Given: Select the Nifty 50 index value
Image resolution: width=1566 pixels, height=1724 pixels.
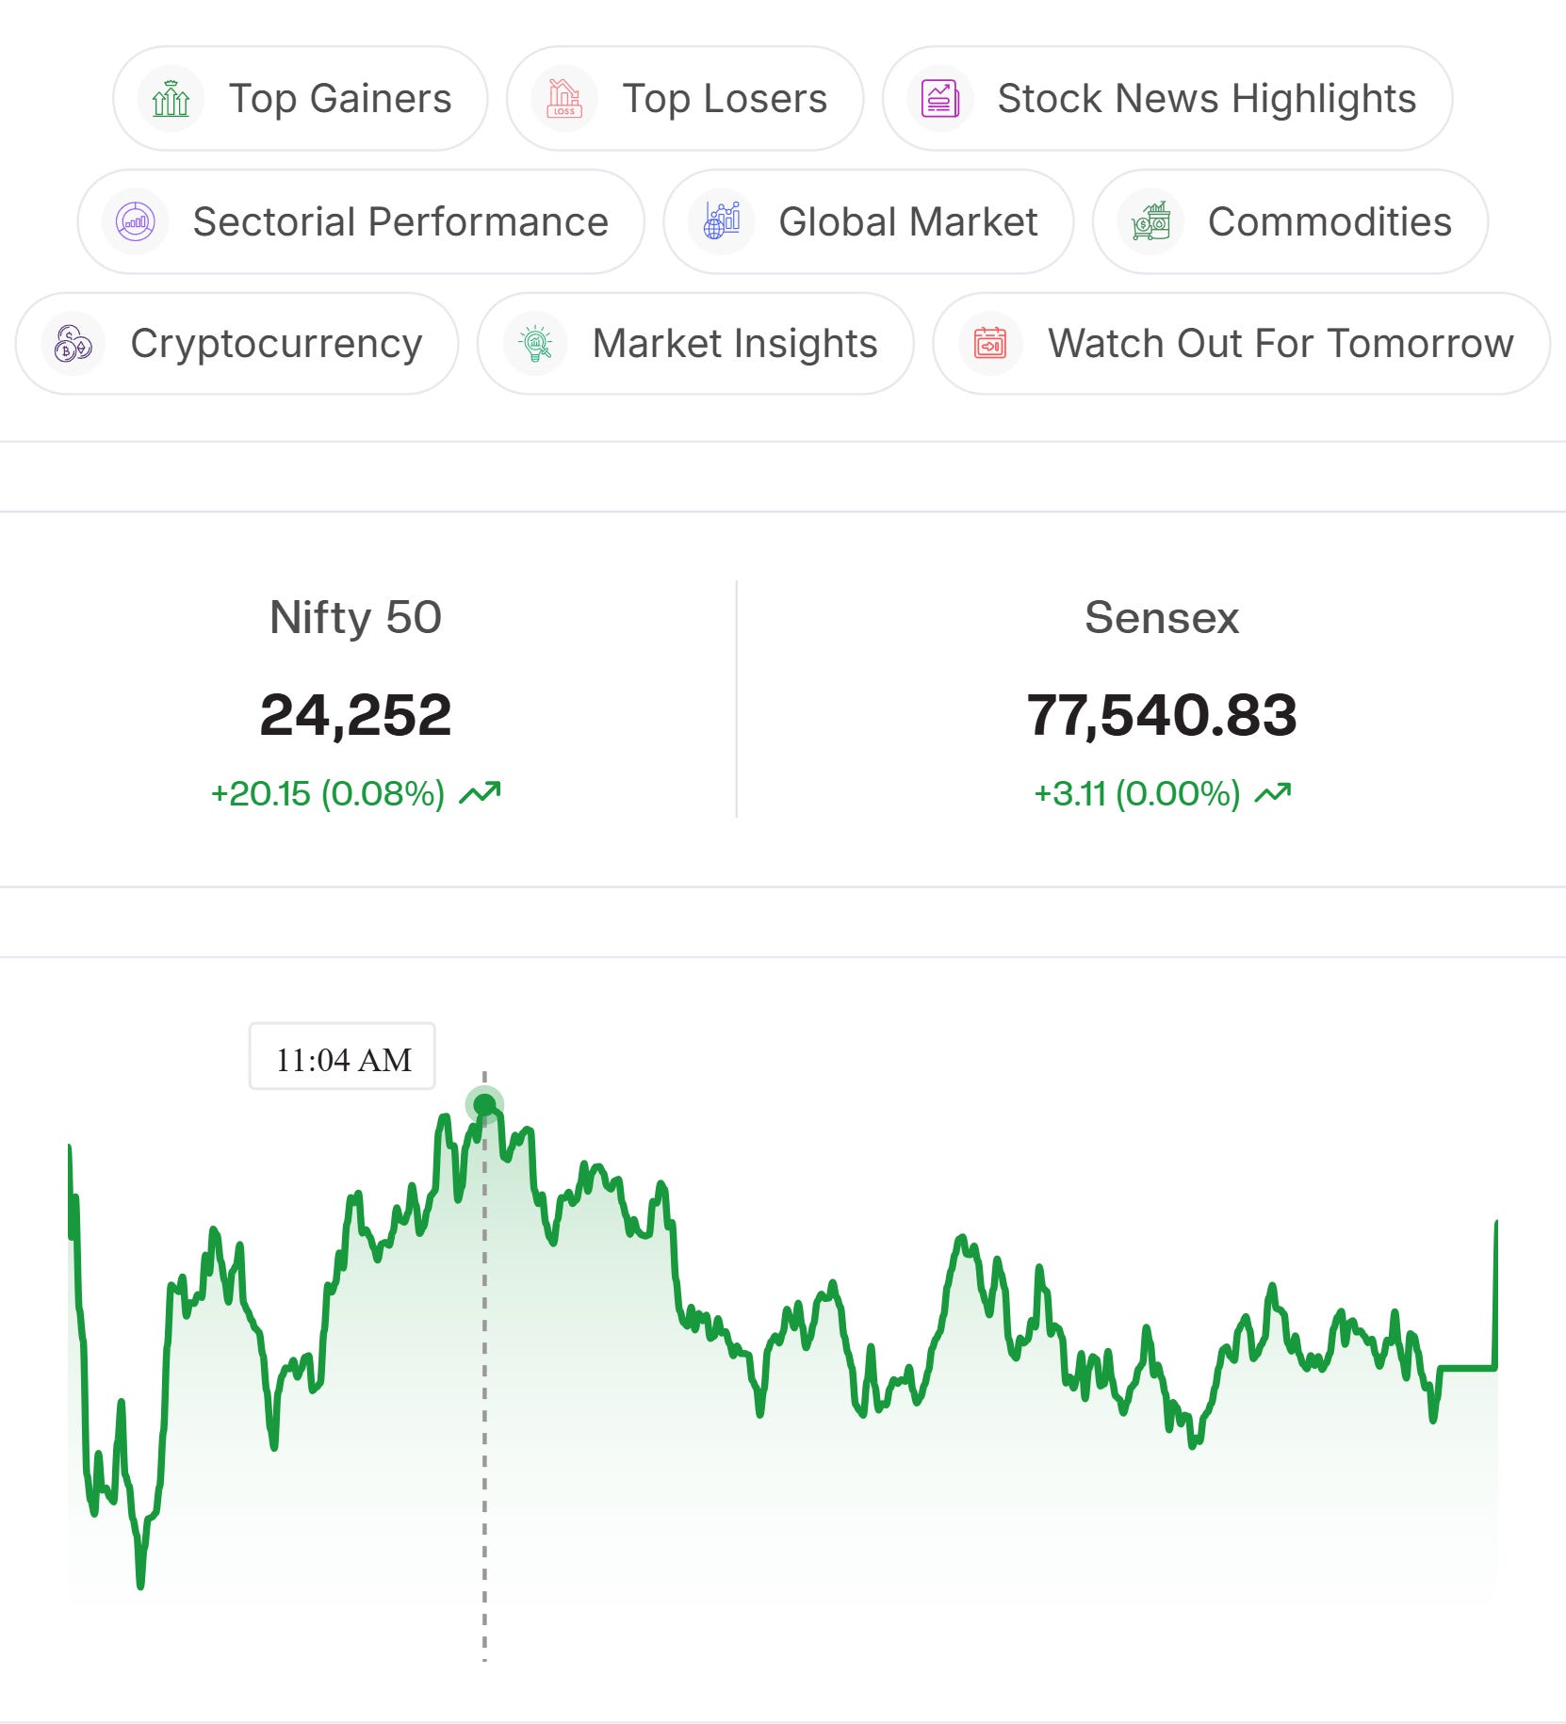Looking at the screenshot, I should coord(355,715).
